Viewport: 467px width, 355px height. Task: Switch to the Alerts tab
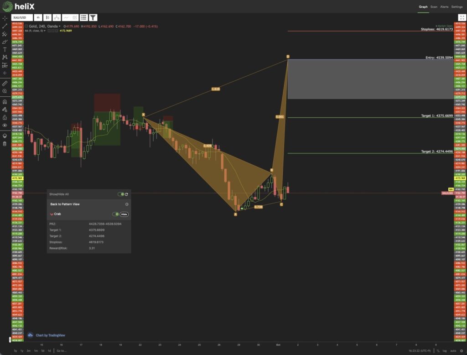[444, 6]
